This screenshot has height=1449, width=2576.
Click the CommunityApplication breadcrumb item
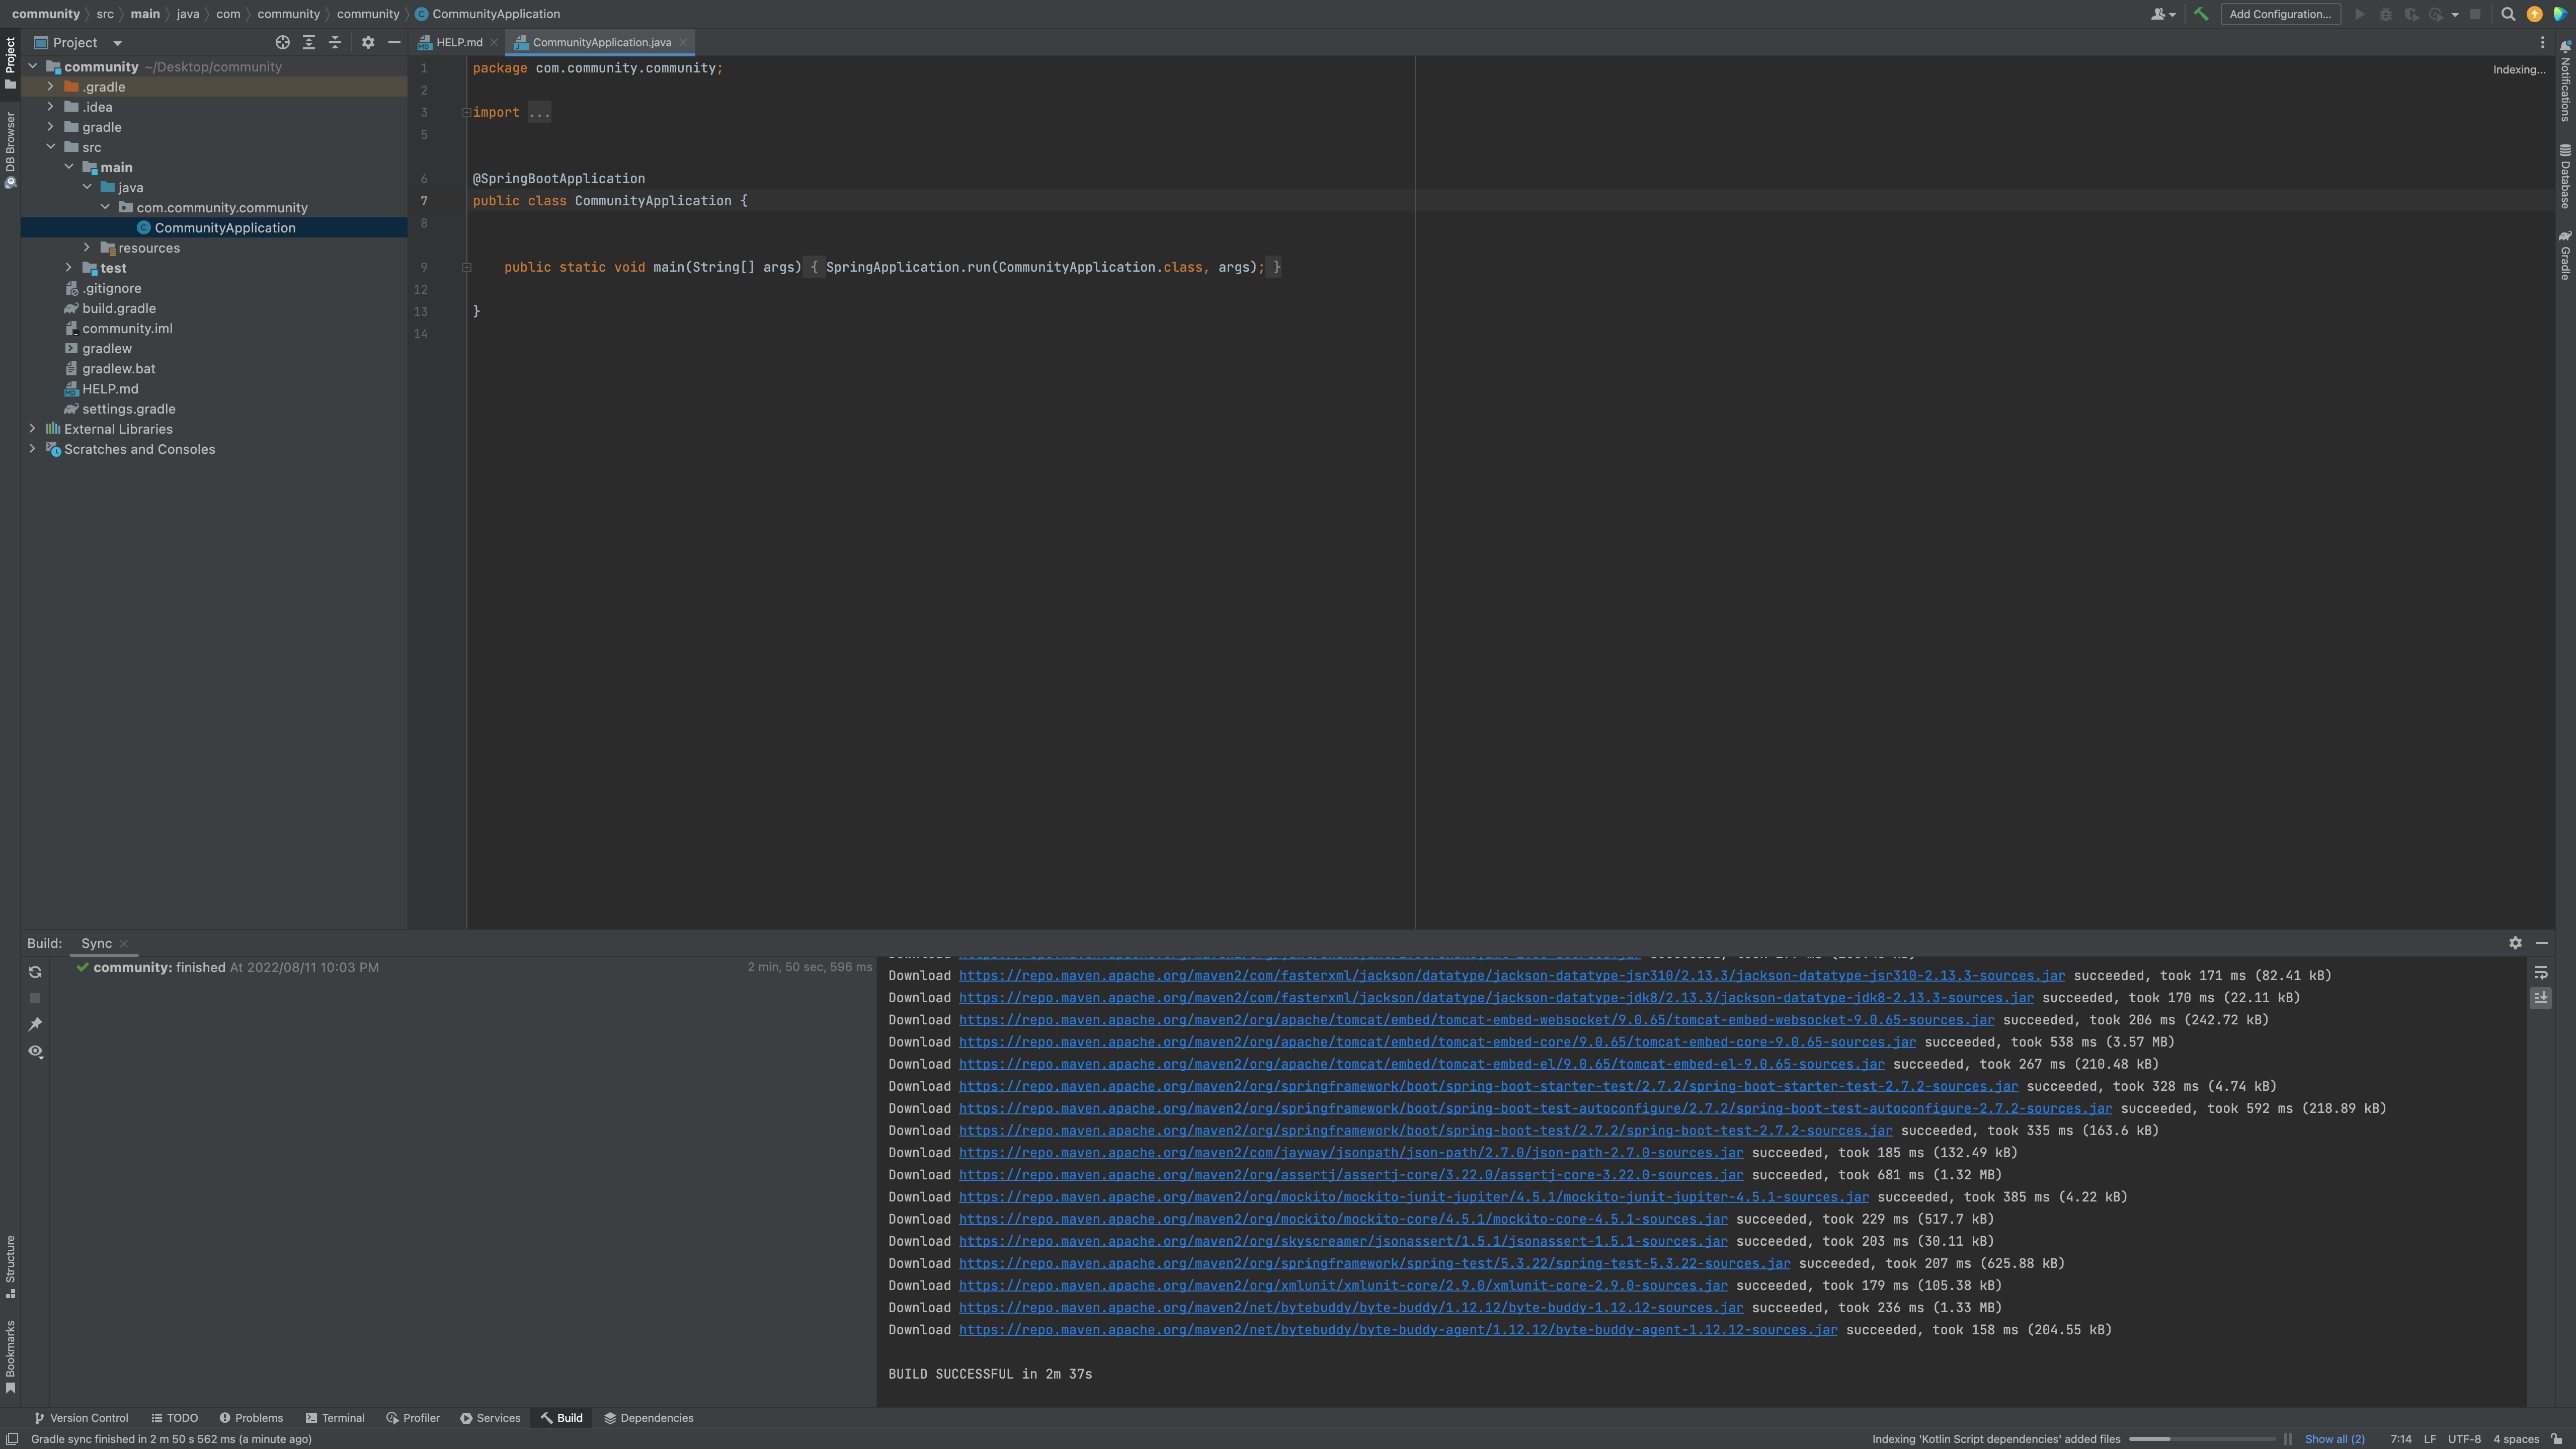point(488,14)
